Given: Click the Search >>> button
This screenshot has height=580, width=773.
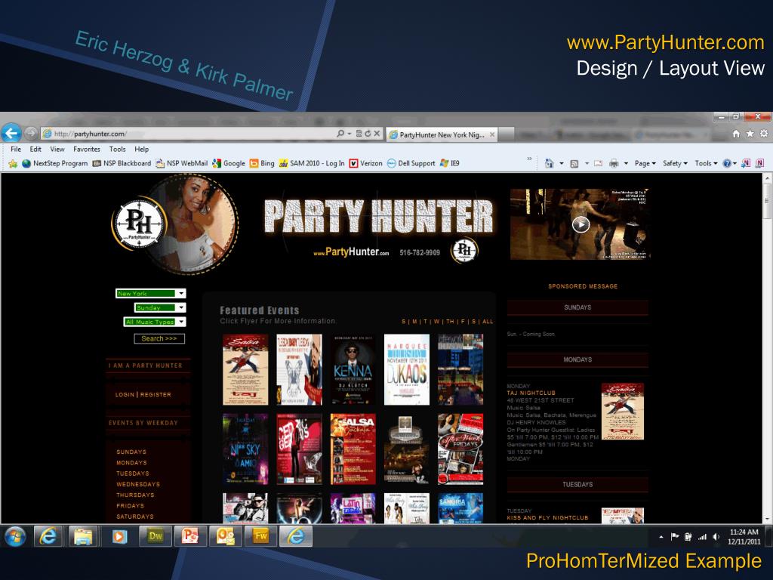Looking at the screenshot, I should [x=159, y=339].
